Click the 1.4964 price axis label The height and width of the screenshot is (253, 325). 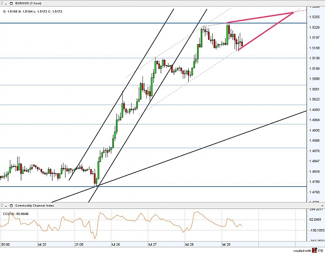(314, 120)
